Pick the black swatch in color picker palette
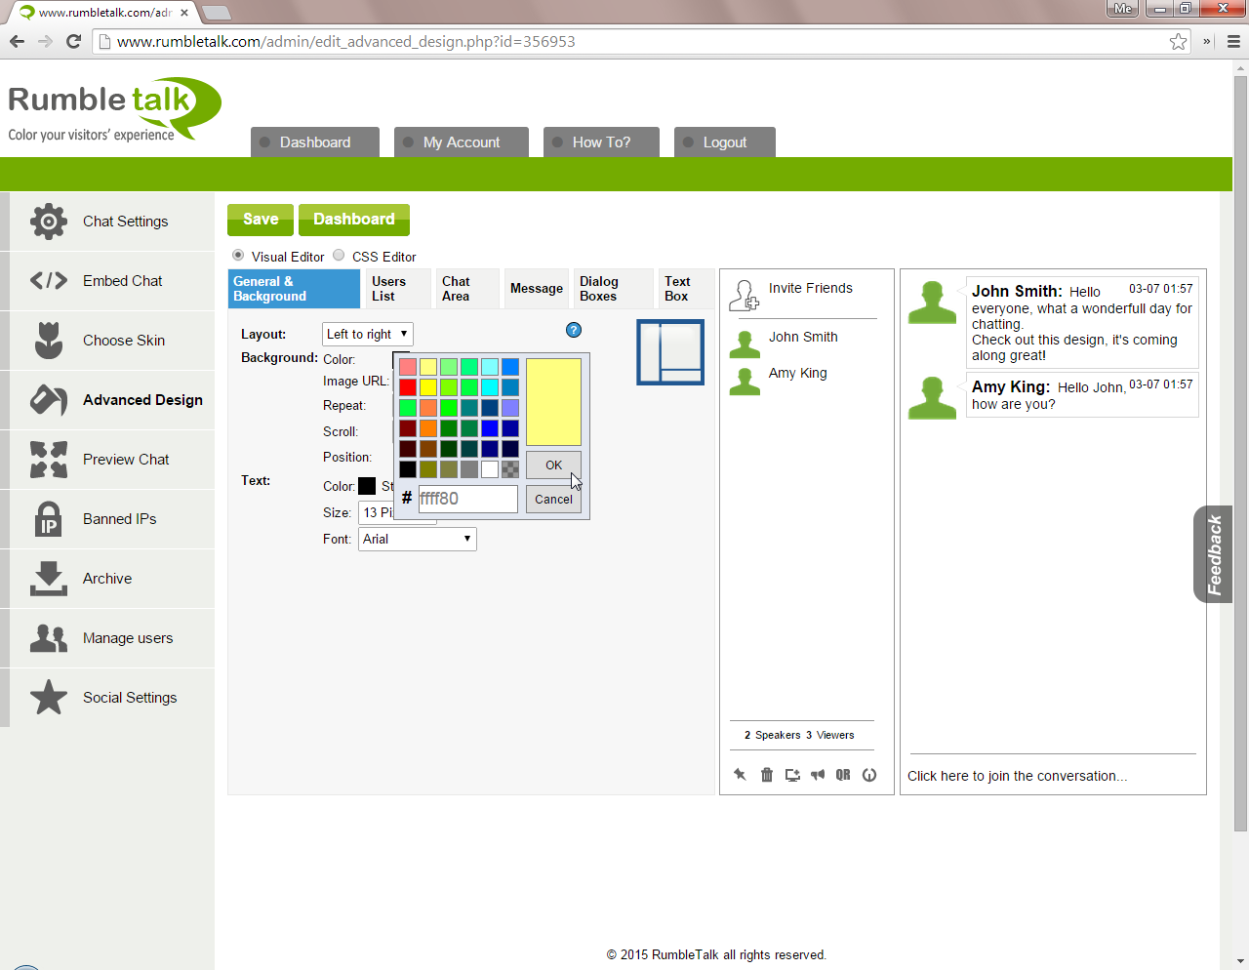The image size is (1249, 970). click(x=408, y=469)
